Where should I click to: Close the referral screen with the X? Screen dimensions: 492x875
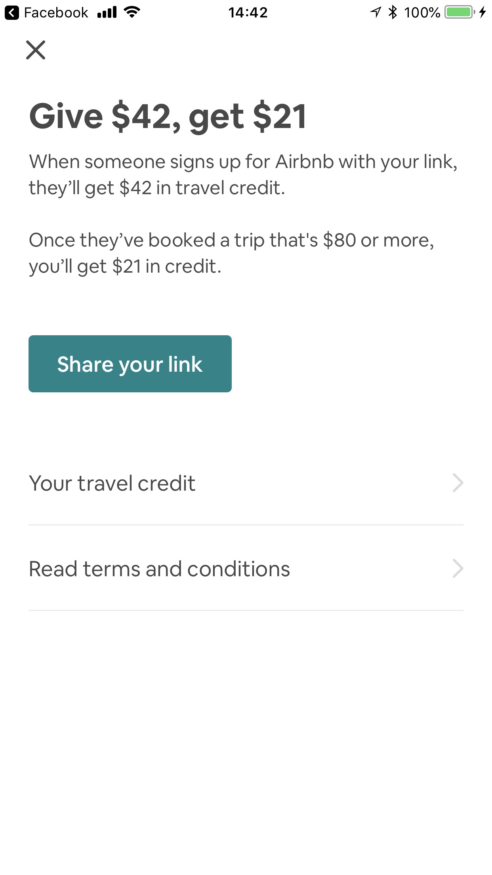pyautogui.click(x=36, y=50)
